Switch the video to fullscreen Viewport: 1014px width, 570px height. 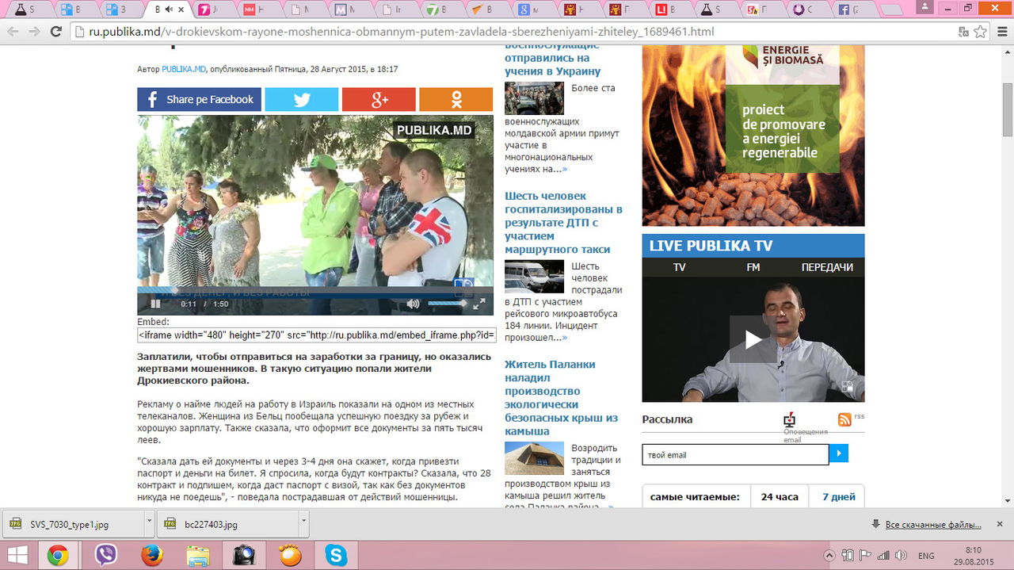pos(479,304)
